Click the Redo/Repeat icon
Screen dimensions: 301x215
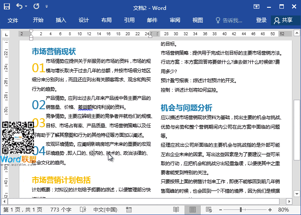pyautogui.click(x=36, y=6)
